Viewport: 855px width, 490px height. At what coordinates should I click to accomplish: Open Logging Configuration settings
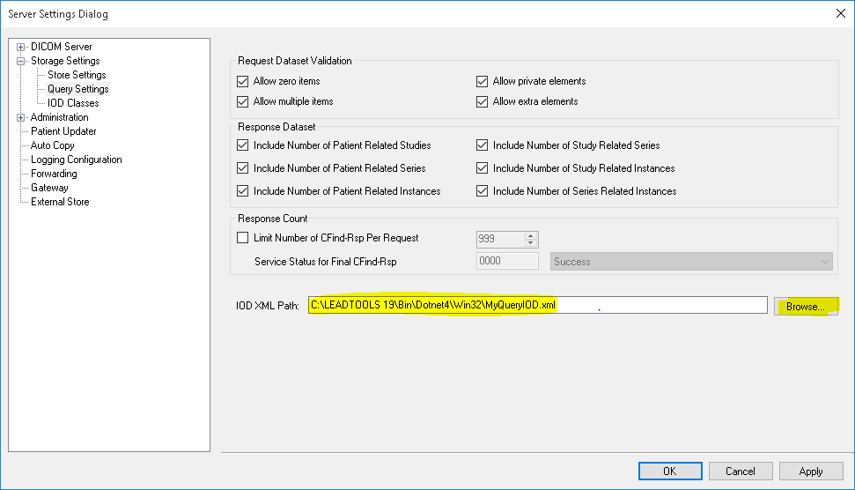(76, 160)
